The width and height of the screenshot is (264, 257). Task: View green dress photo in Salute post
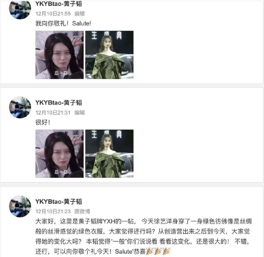(x=109, y=55)
